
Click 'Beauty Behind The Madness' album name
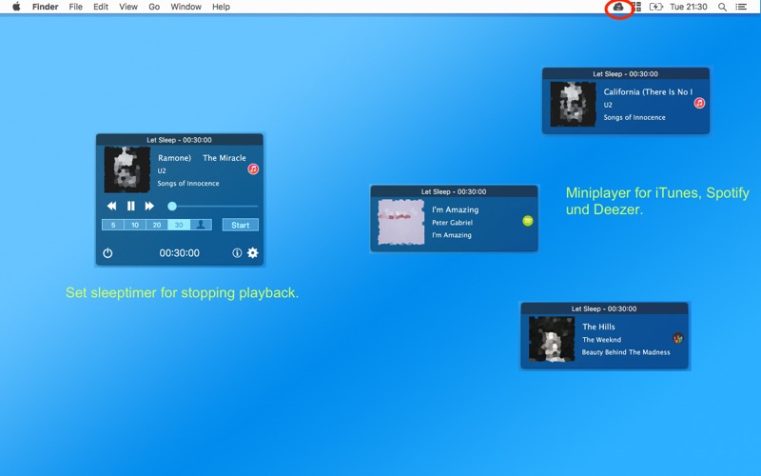626,352
